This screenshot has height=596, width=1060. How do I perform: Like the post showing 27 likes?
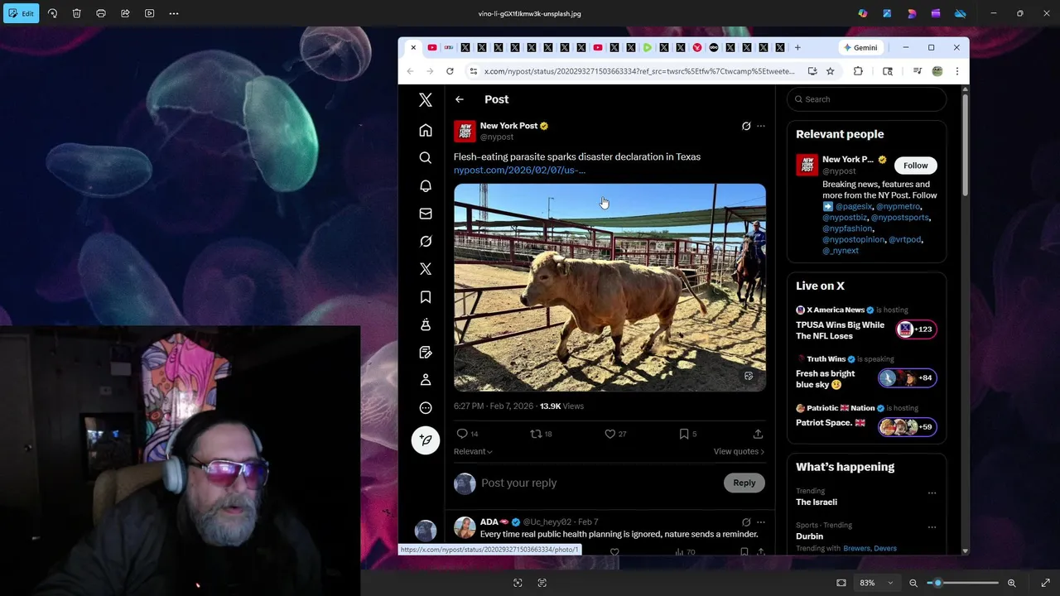[x=615, y=434]
